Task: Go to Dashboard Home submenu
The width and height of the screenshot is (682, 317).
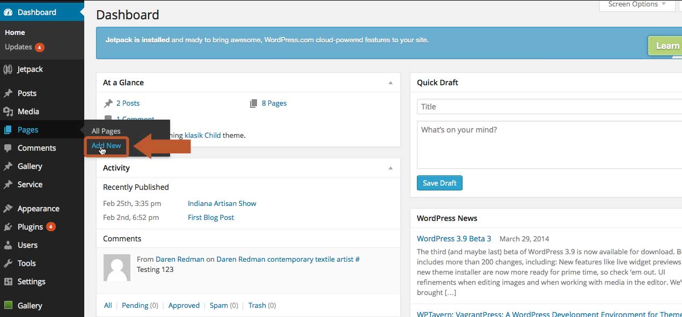Action: (15, 33)
